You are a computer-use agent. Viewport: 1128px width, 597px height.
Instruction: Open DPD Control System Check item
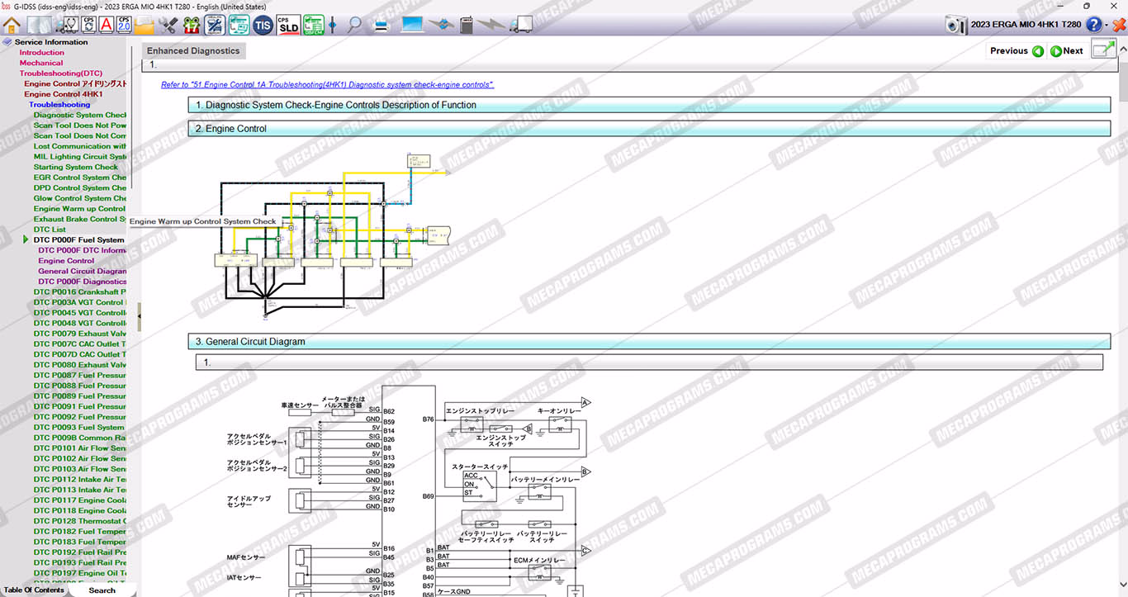point(80,188)
